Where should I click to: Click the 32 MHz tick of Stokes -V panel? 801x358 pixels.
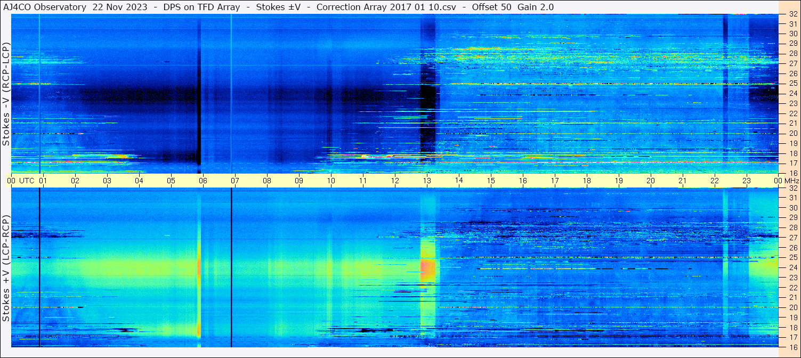click(793, 14)
